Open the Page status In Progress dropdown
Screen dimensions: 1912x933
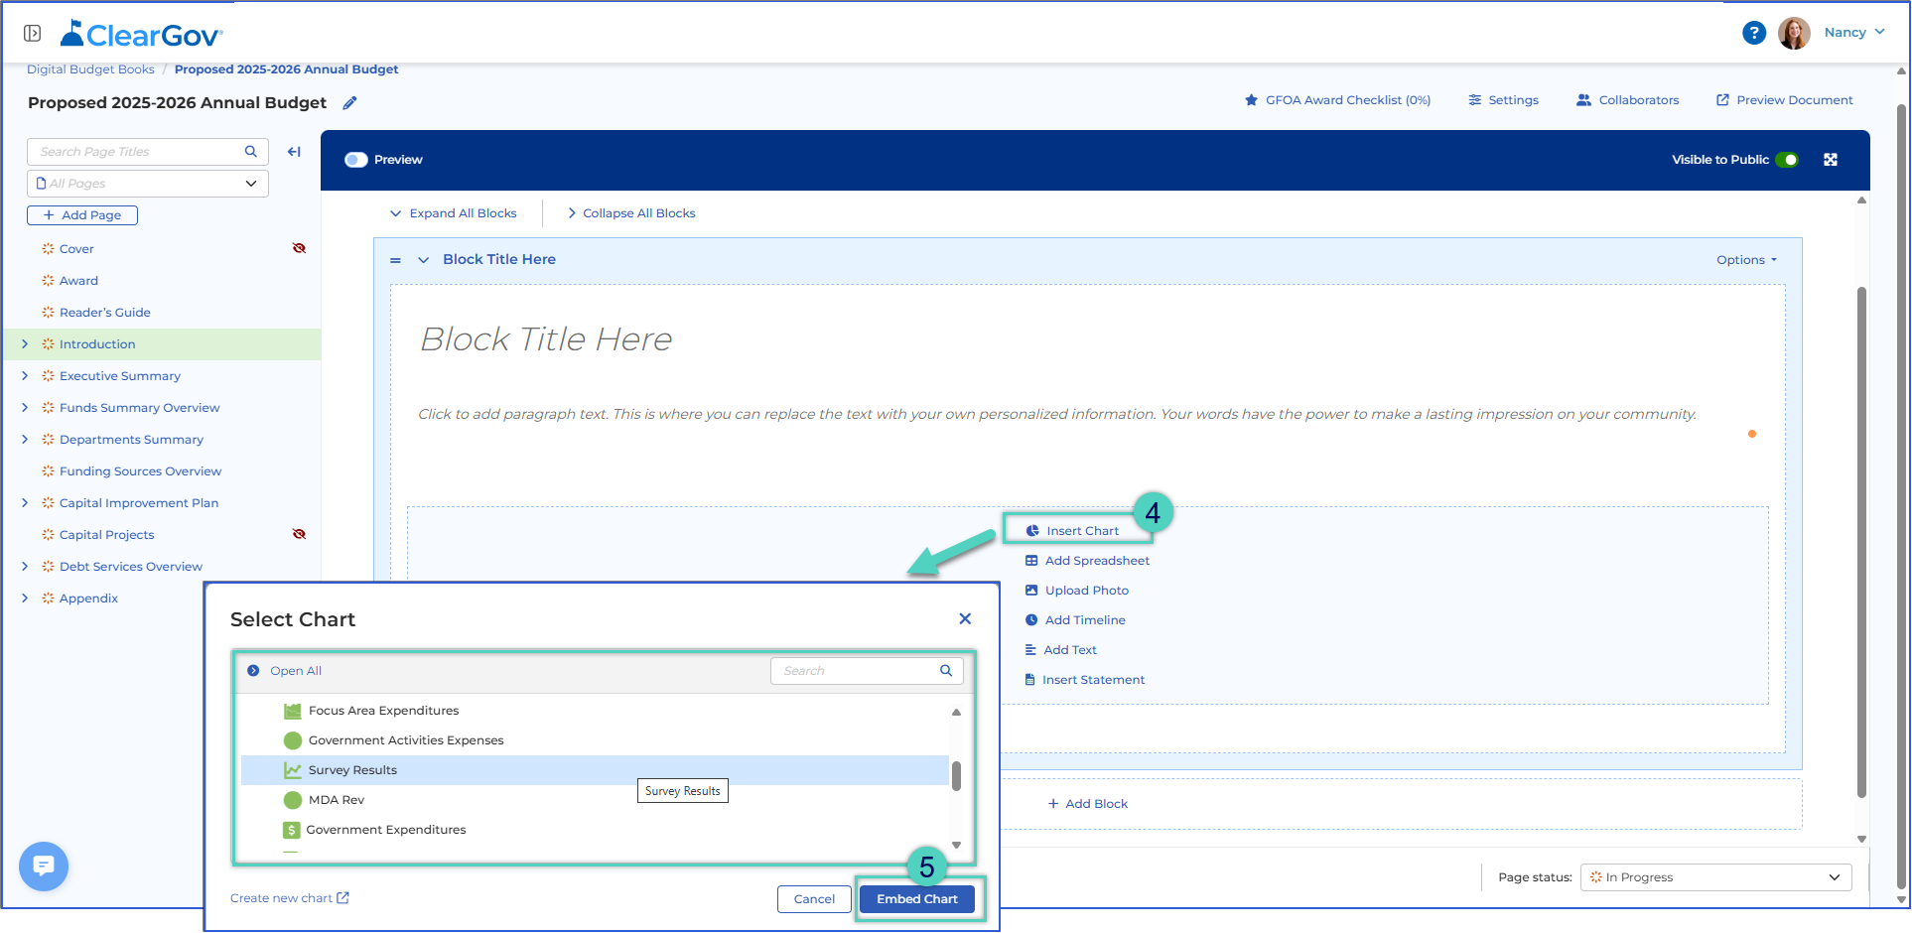pos(1715,877)
